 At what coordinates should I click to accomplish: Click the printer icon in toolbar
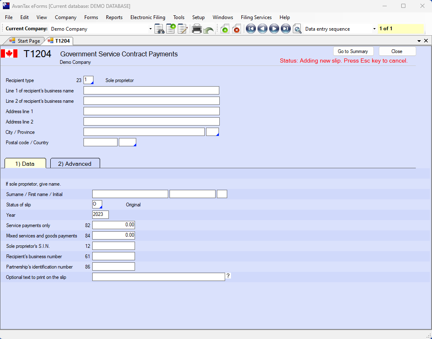[197, 29]
